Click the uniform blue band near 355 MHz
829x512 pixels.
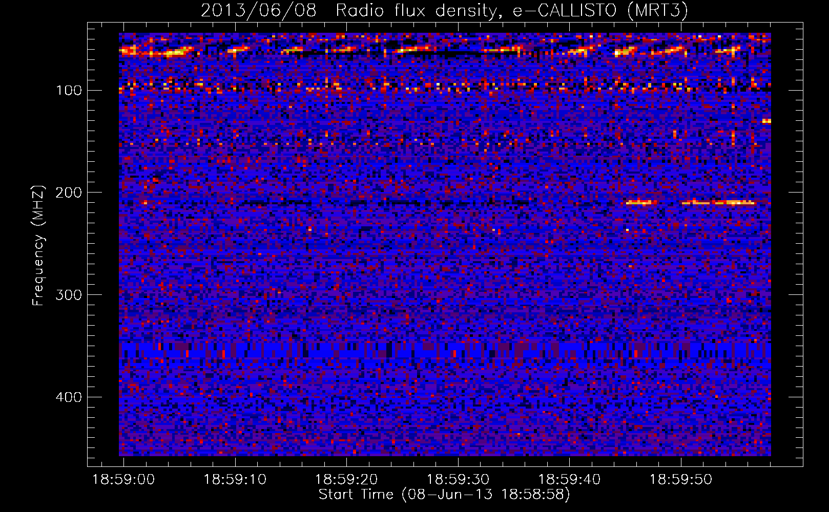click(x=445, y=351)
